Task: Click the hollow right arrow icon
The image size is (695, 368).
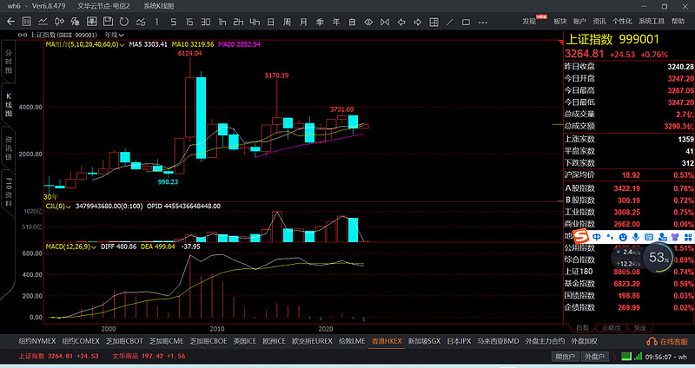Action: (418, 22)
